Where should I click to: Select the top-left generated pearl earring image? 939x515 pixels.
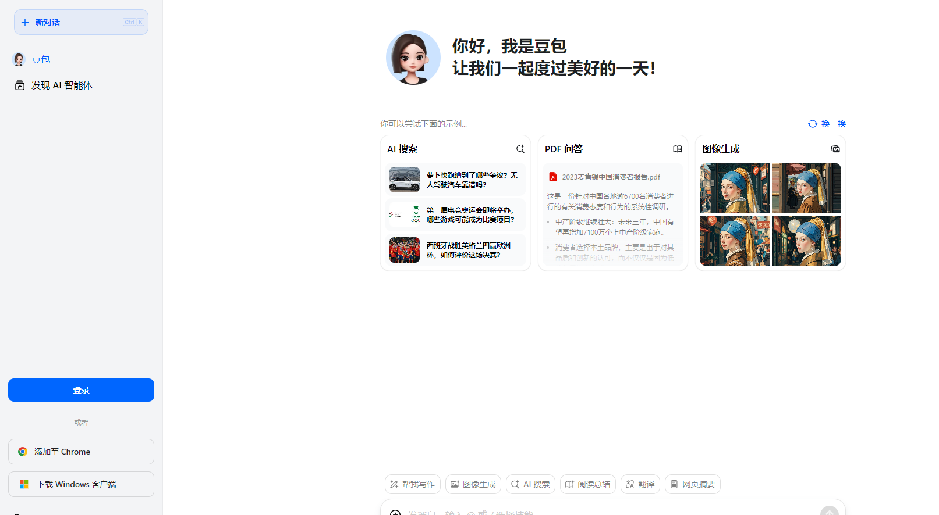(735, 188)
